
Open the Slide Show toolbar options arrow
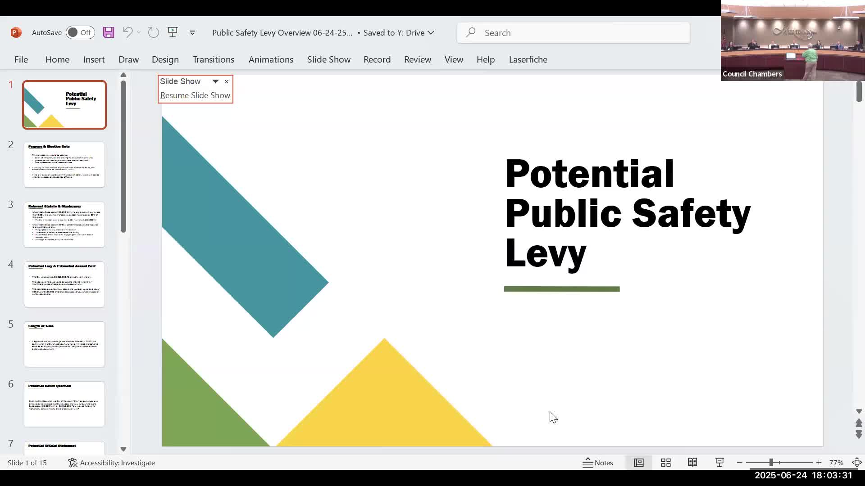(x=215, y=81)
